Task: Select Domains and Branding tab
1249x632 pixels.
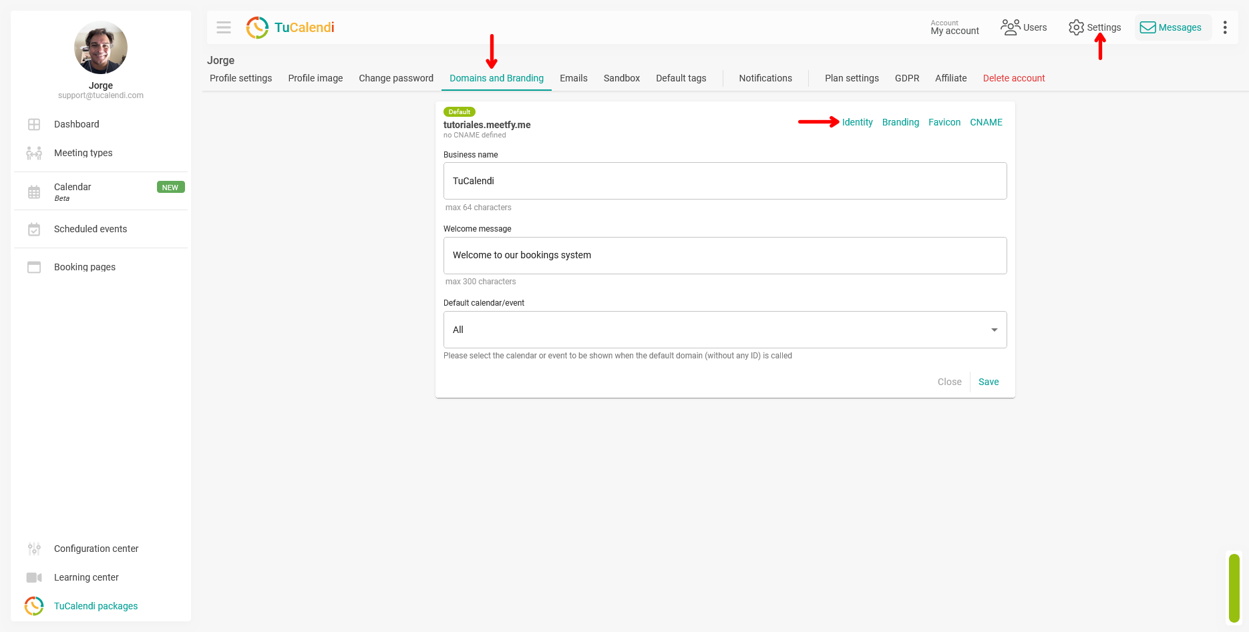Action: [497, 78]
